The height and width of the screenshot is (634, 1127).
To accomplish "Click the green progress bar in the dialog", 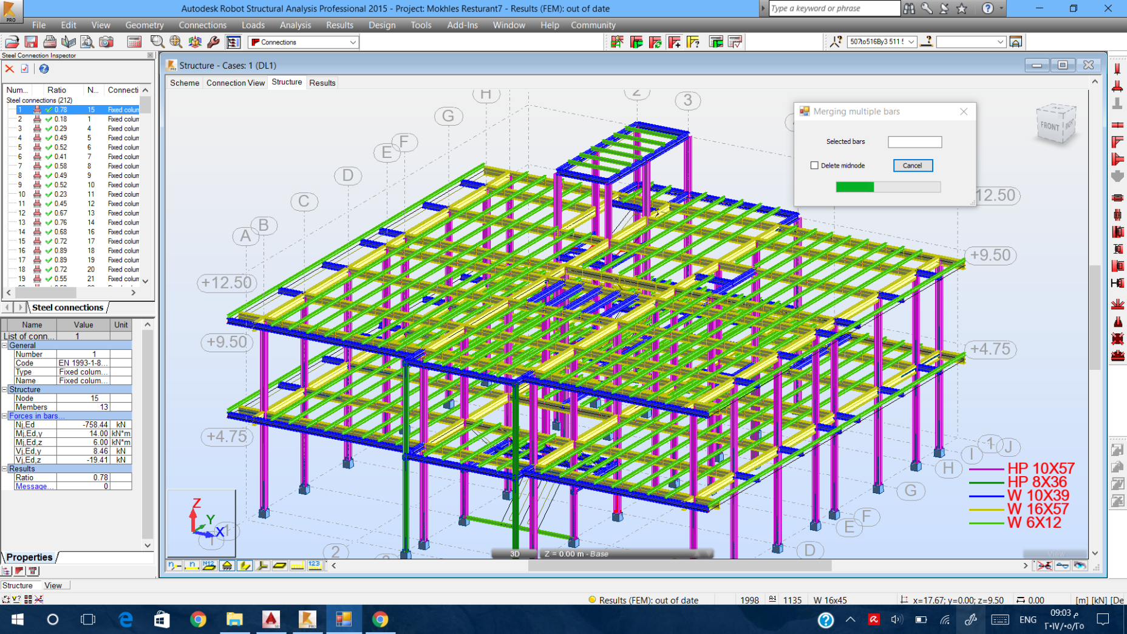I will pyautogui.click(x=854, y=187).
